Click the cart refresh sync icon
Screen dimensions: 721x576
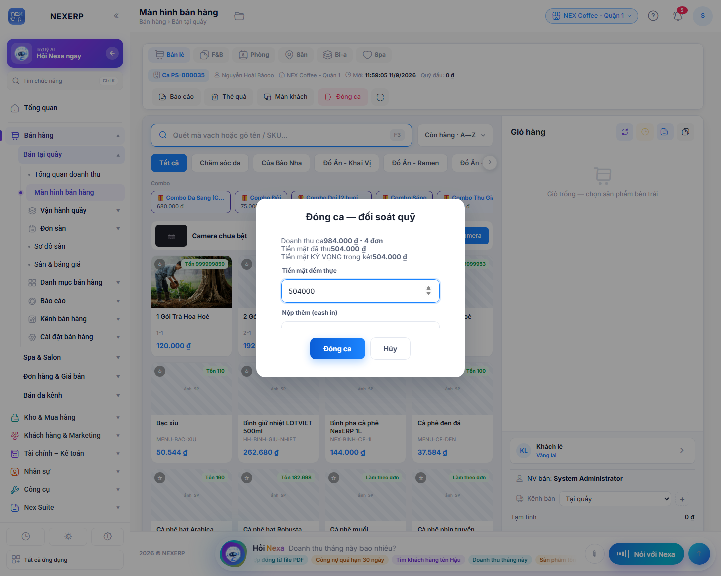pyautogui.click(x=625, y=132)
